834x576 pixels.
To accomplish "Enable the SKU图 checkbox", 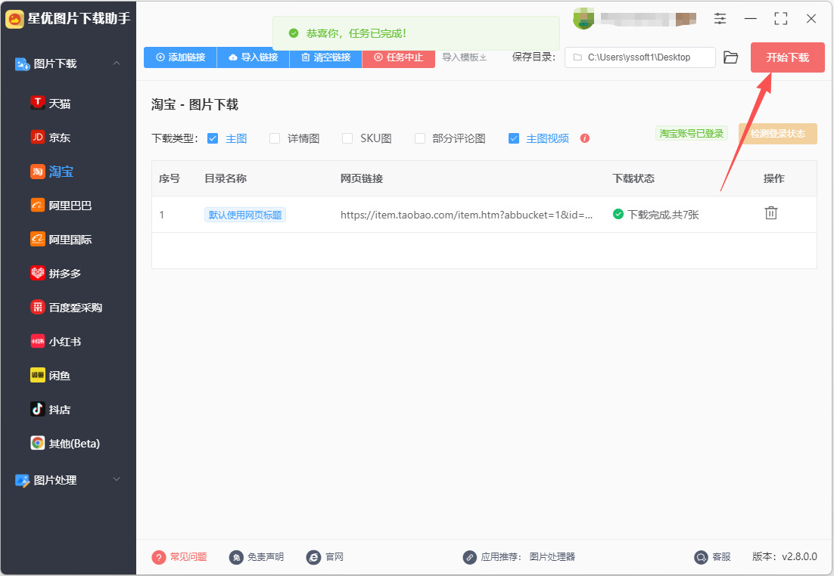I will pos(347,138).
